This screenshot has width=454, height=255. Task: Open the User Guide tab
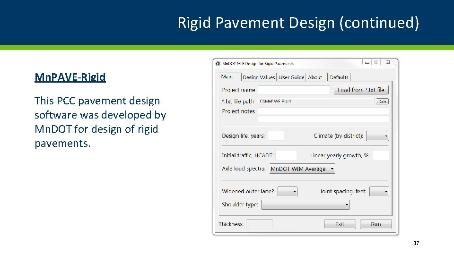click(291, 77)
